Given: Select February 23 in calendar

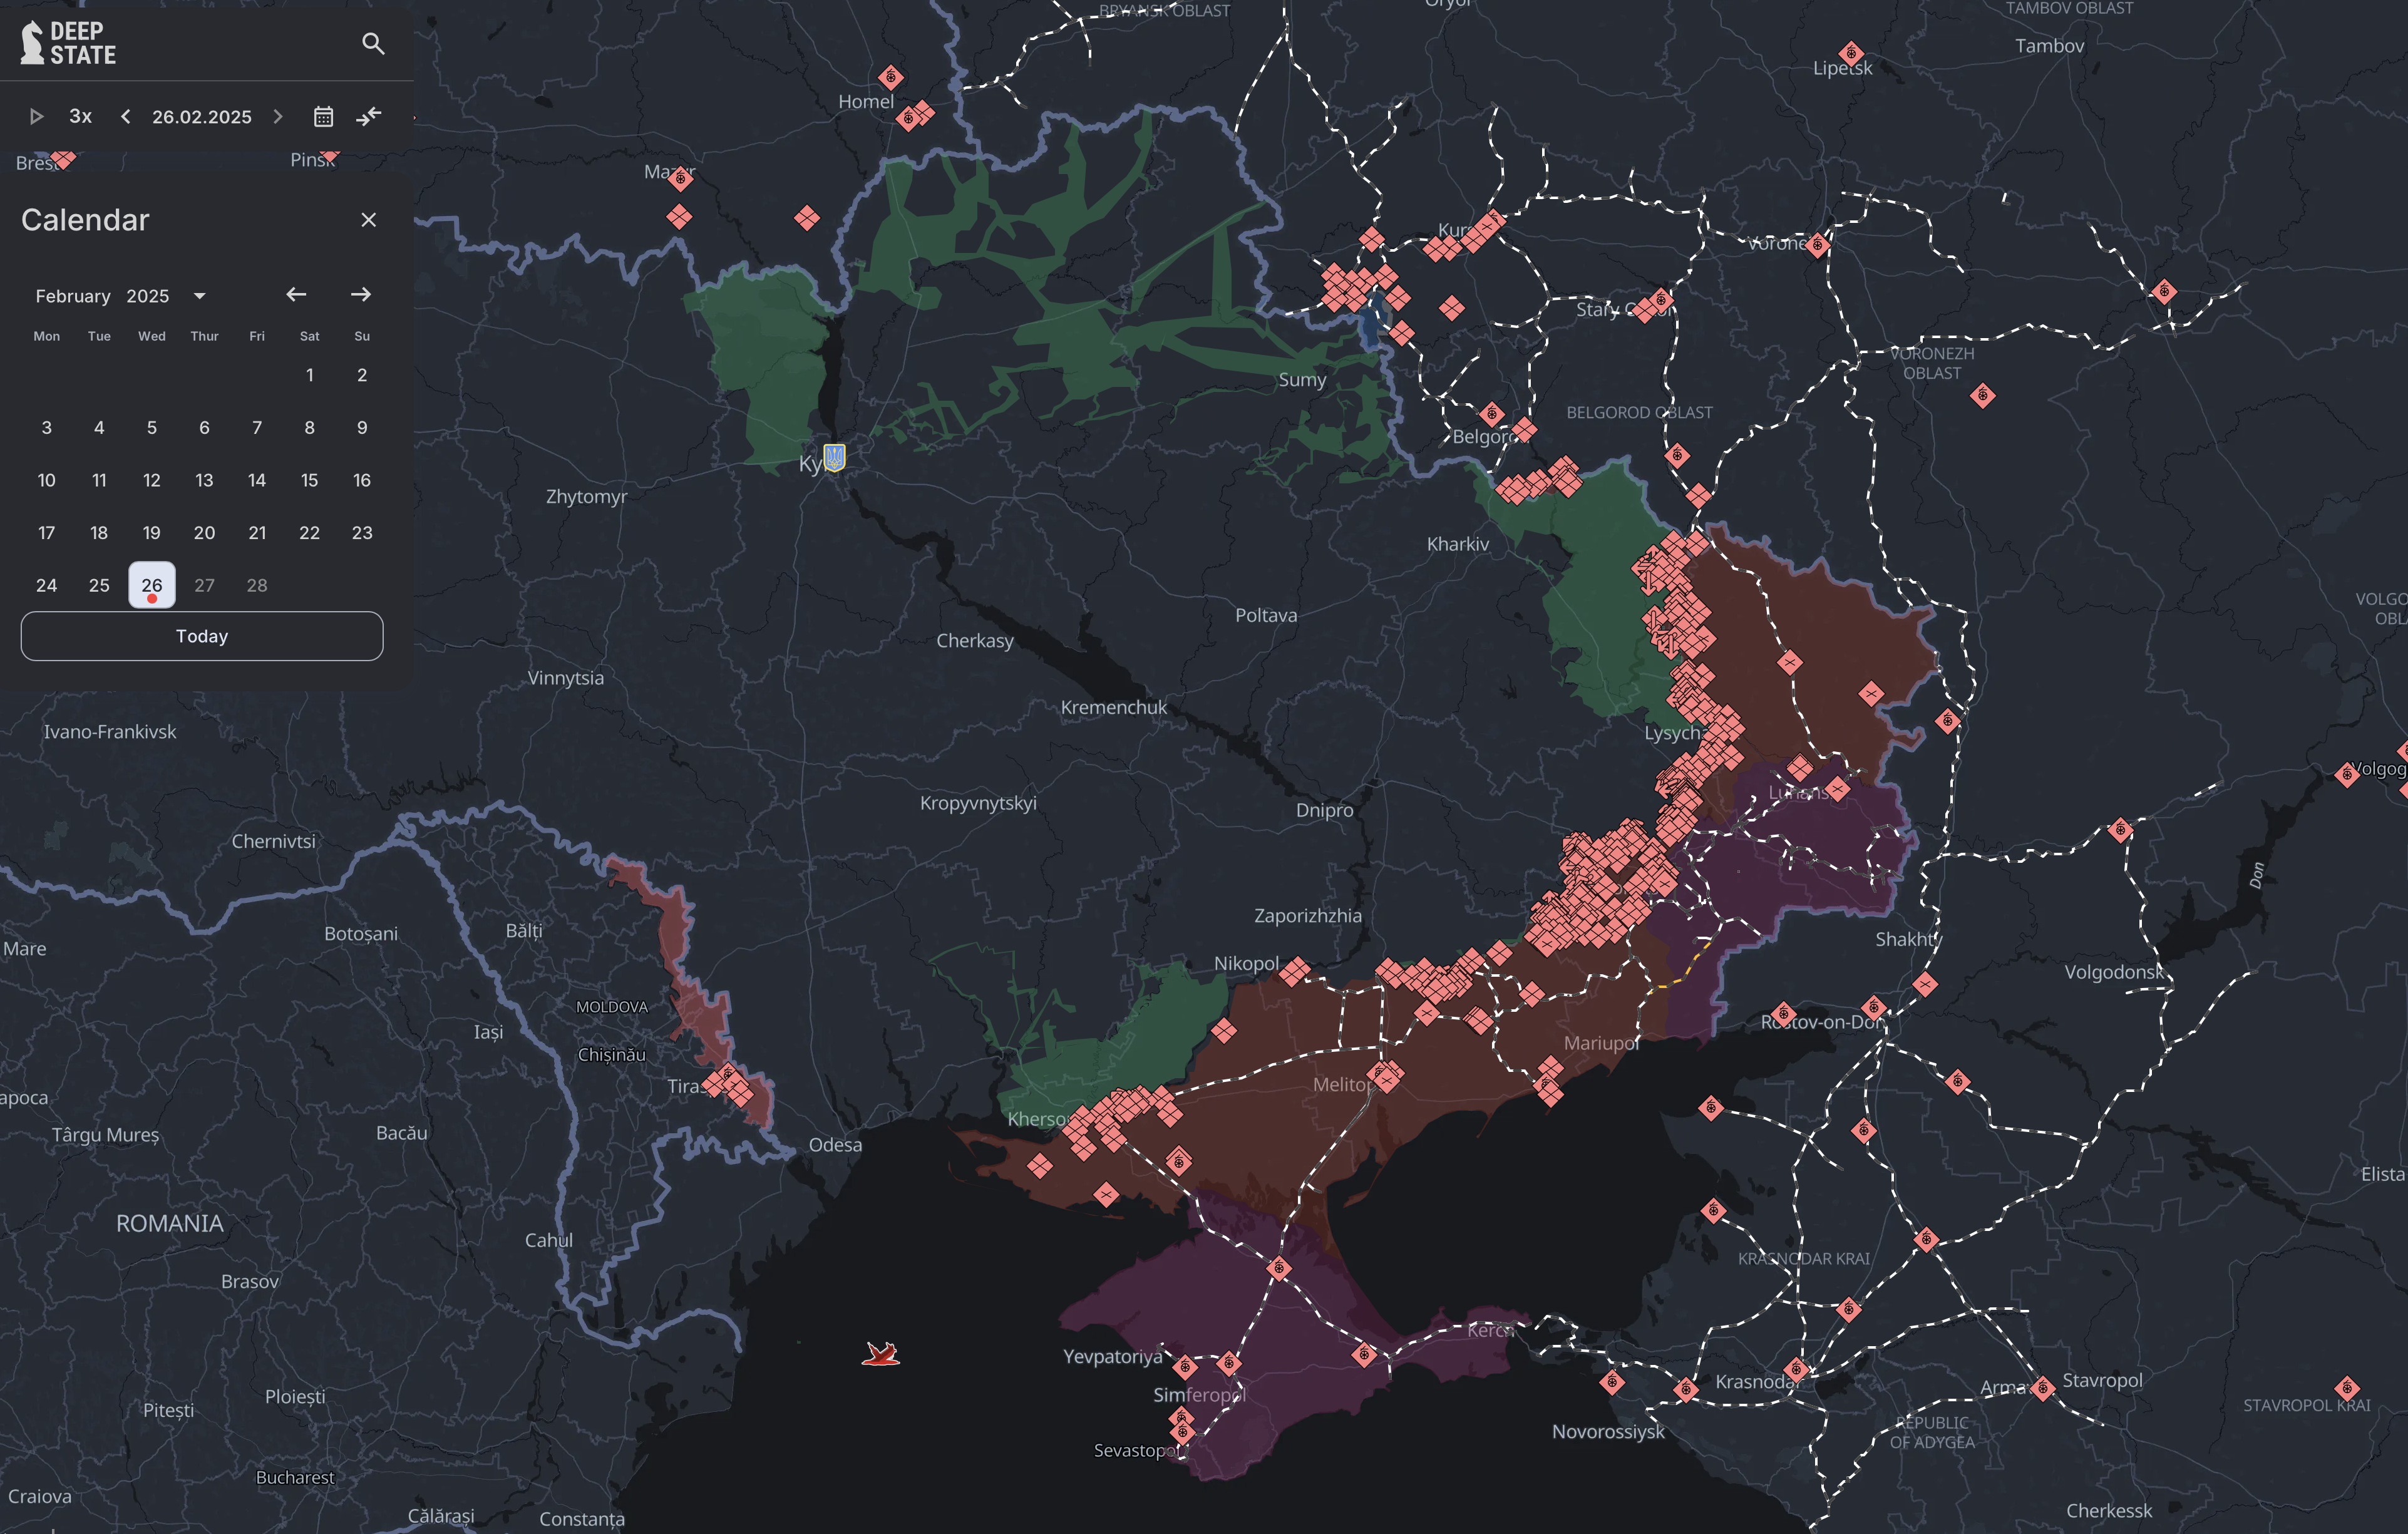Looking at the screenshot, I should click(x=362, y=533).
